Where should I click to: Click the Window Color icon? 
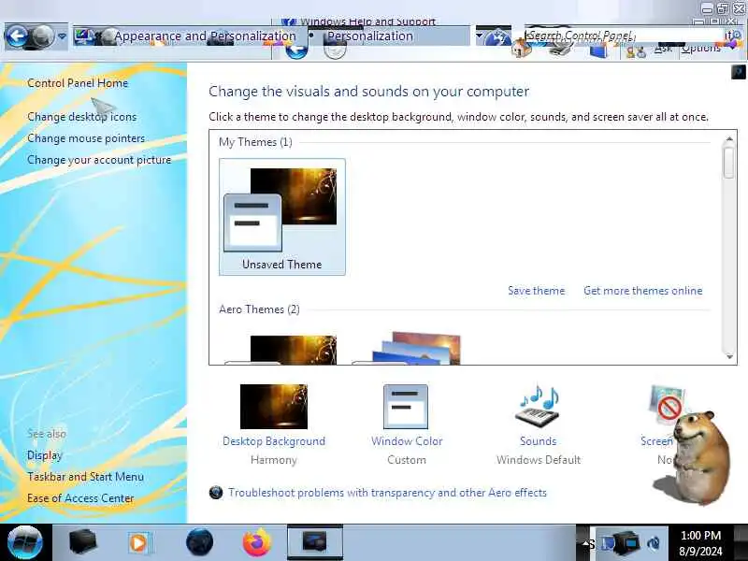point(406,407)
